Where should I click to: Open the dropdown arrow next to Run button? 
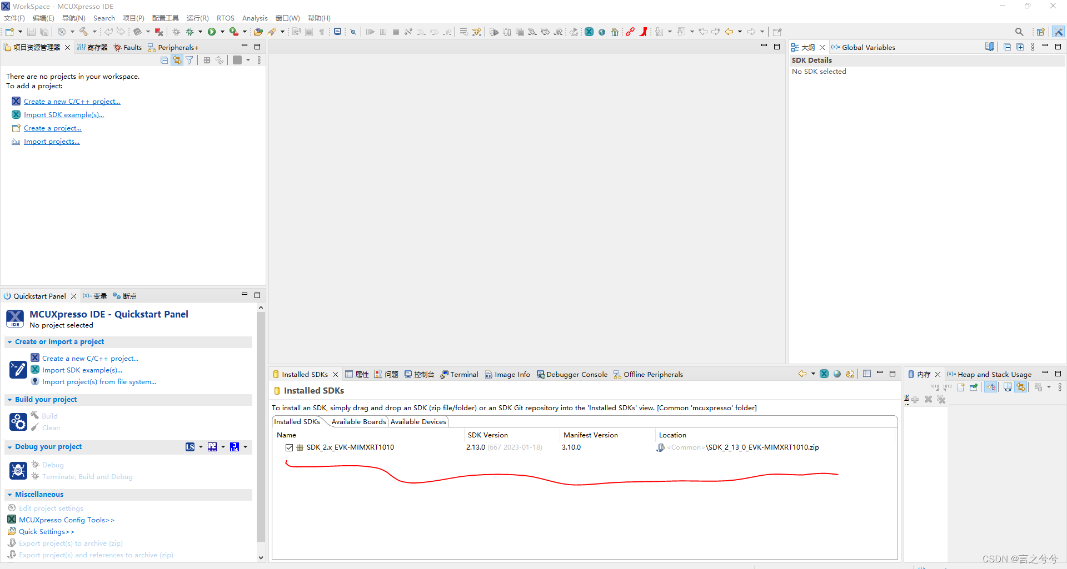coord(222,32)
